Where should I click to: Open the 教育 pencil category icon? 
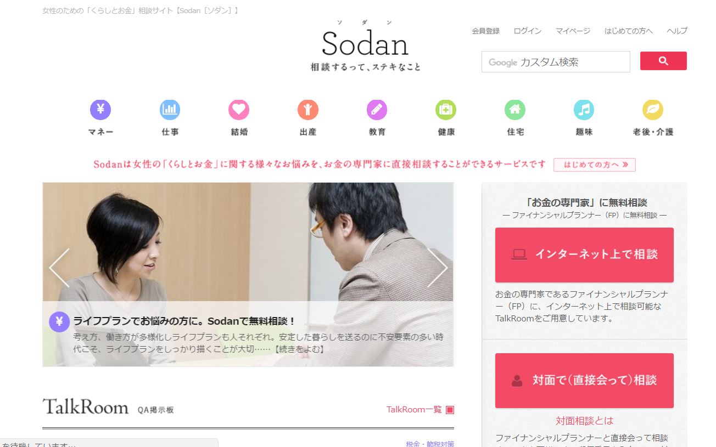[x=377, y=110]
